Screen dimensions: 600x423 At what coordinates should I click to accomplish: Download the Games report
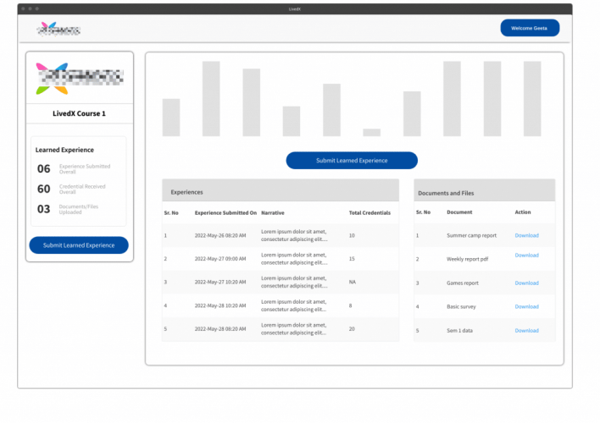[x=526, y=283]
